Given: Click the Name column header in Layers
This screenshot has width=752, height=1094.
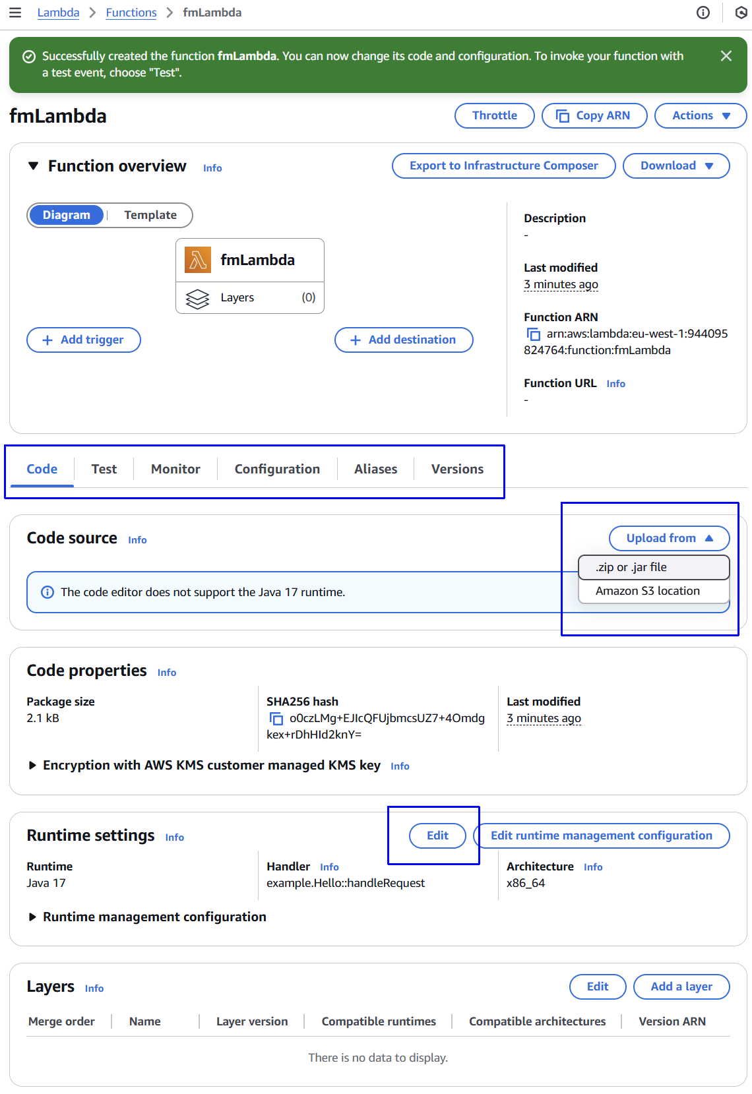Looking at the screenshot, I should [145, 1021].
